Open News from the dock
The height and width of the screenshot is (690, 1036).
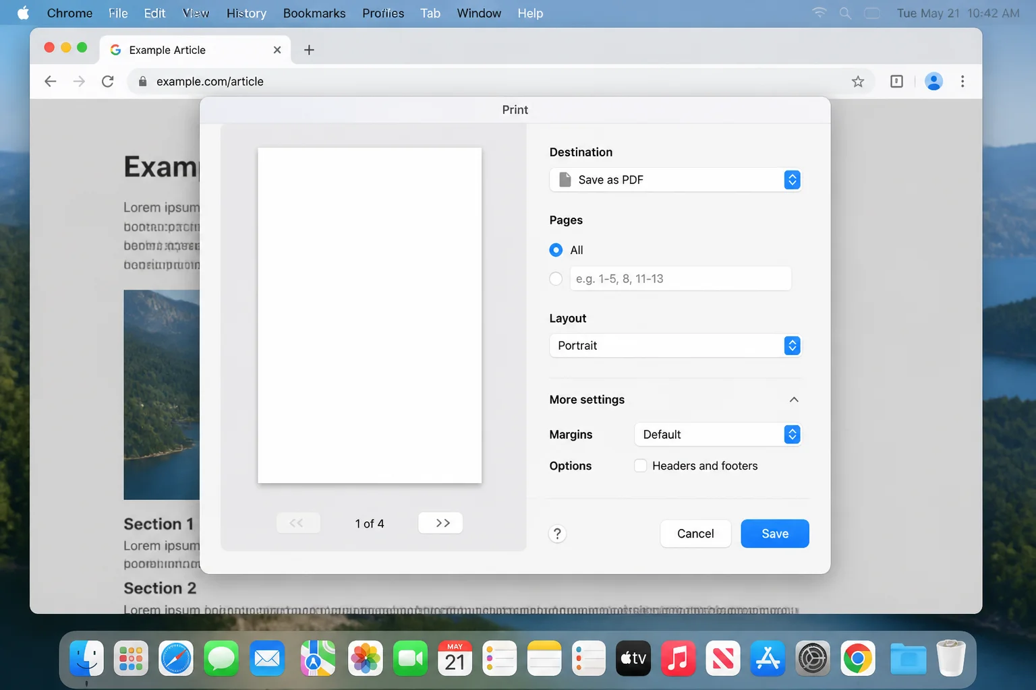723,658
